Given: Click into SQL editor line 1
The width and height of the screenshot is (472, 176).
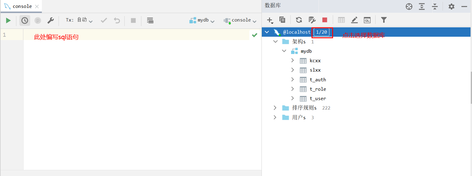Looking at the screenshot, I should coord(136,35).
